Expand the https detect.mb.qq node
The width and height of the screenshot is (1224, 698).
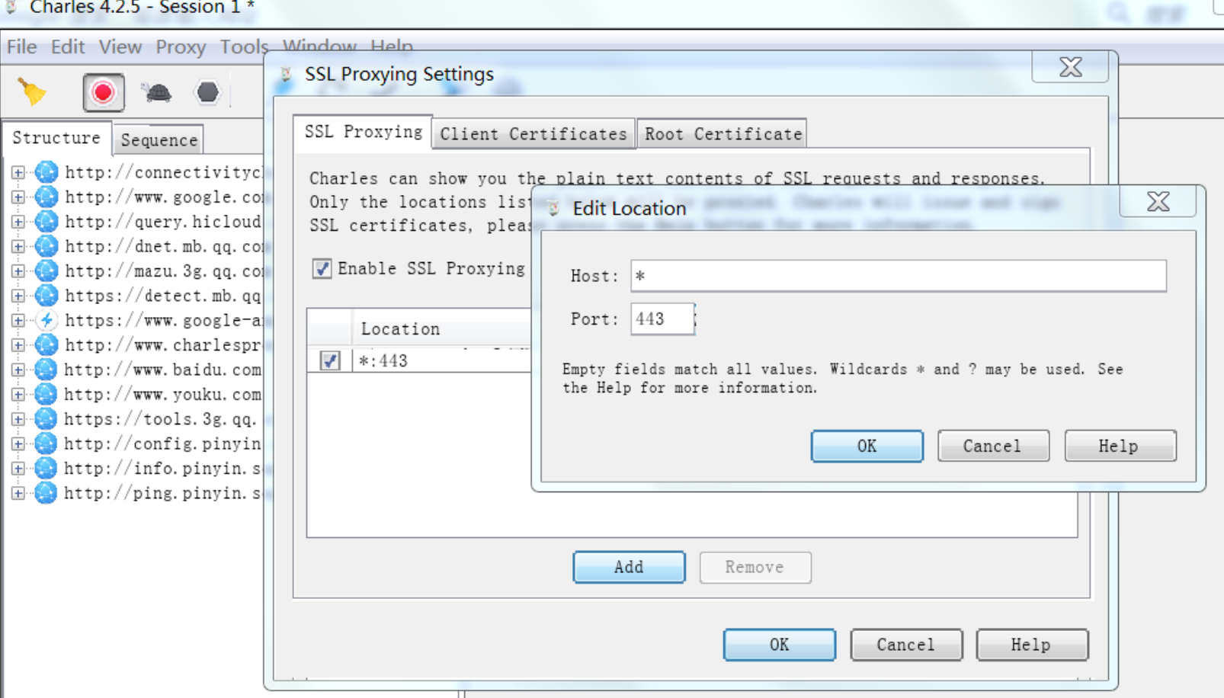[18, 296]
